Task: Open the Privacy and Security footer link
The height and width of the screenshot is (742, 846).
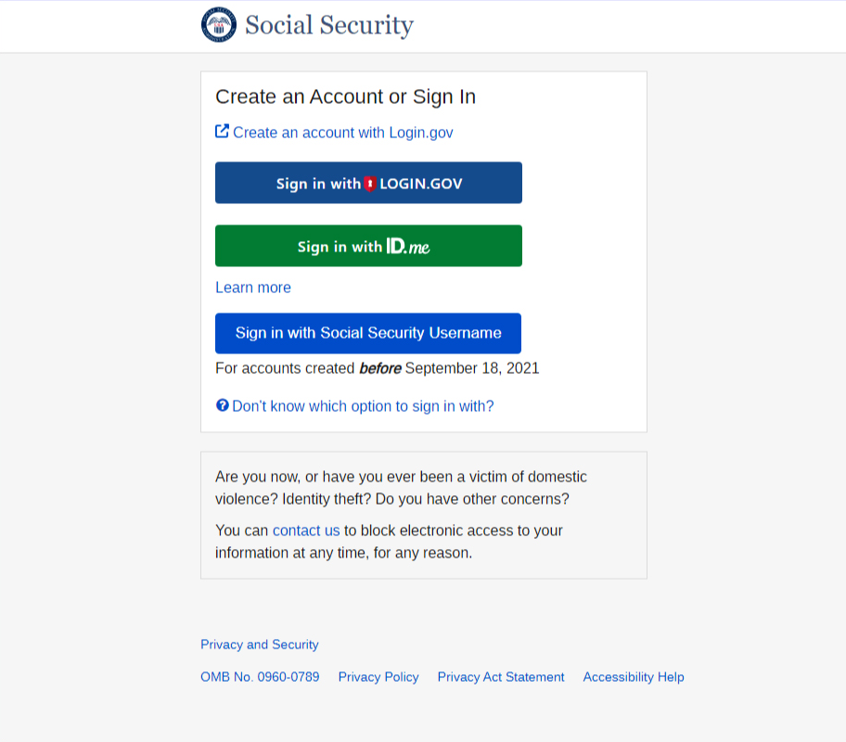Action: click(x=260, y=645)
